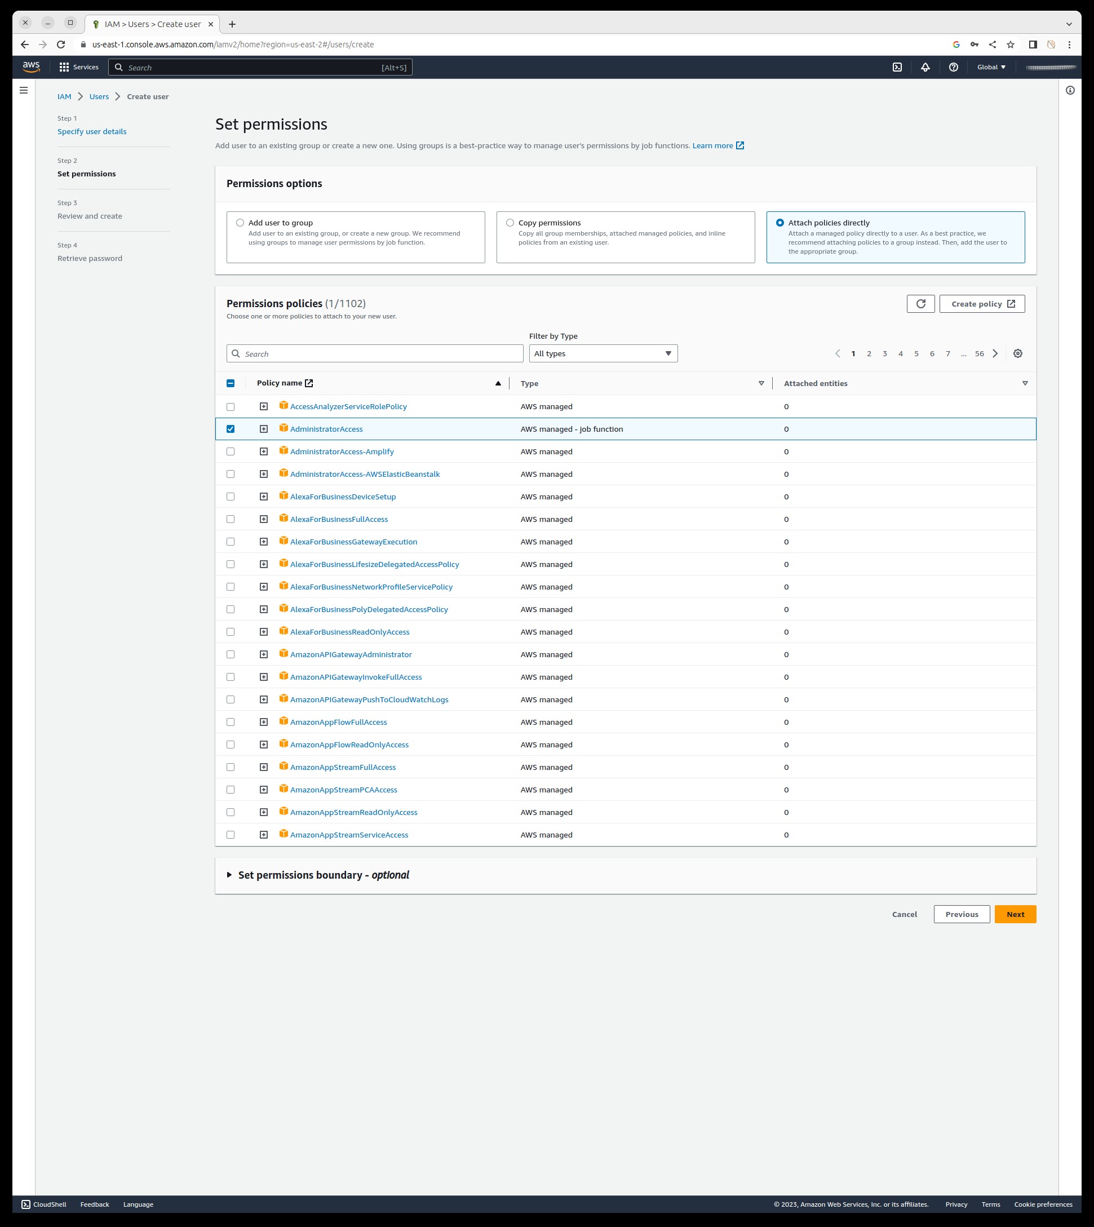Viewport: 1094px width, 1227px height.
Task: Go to policies page 5
Action: click(x=916, y=353)
